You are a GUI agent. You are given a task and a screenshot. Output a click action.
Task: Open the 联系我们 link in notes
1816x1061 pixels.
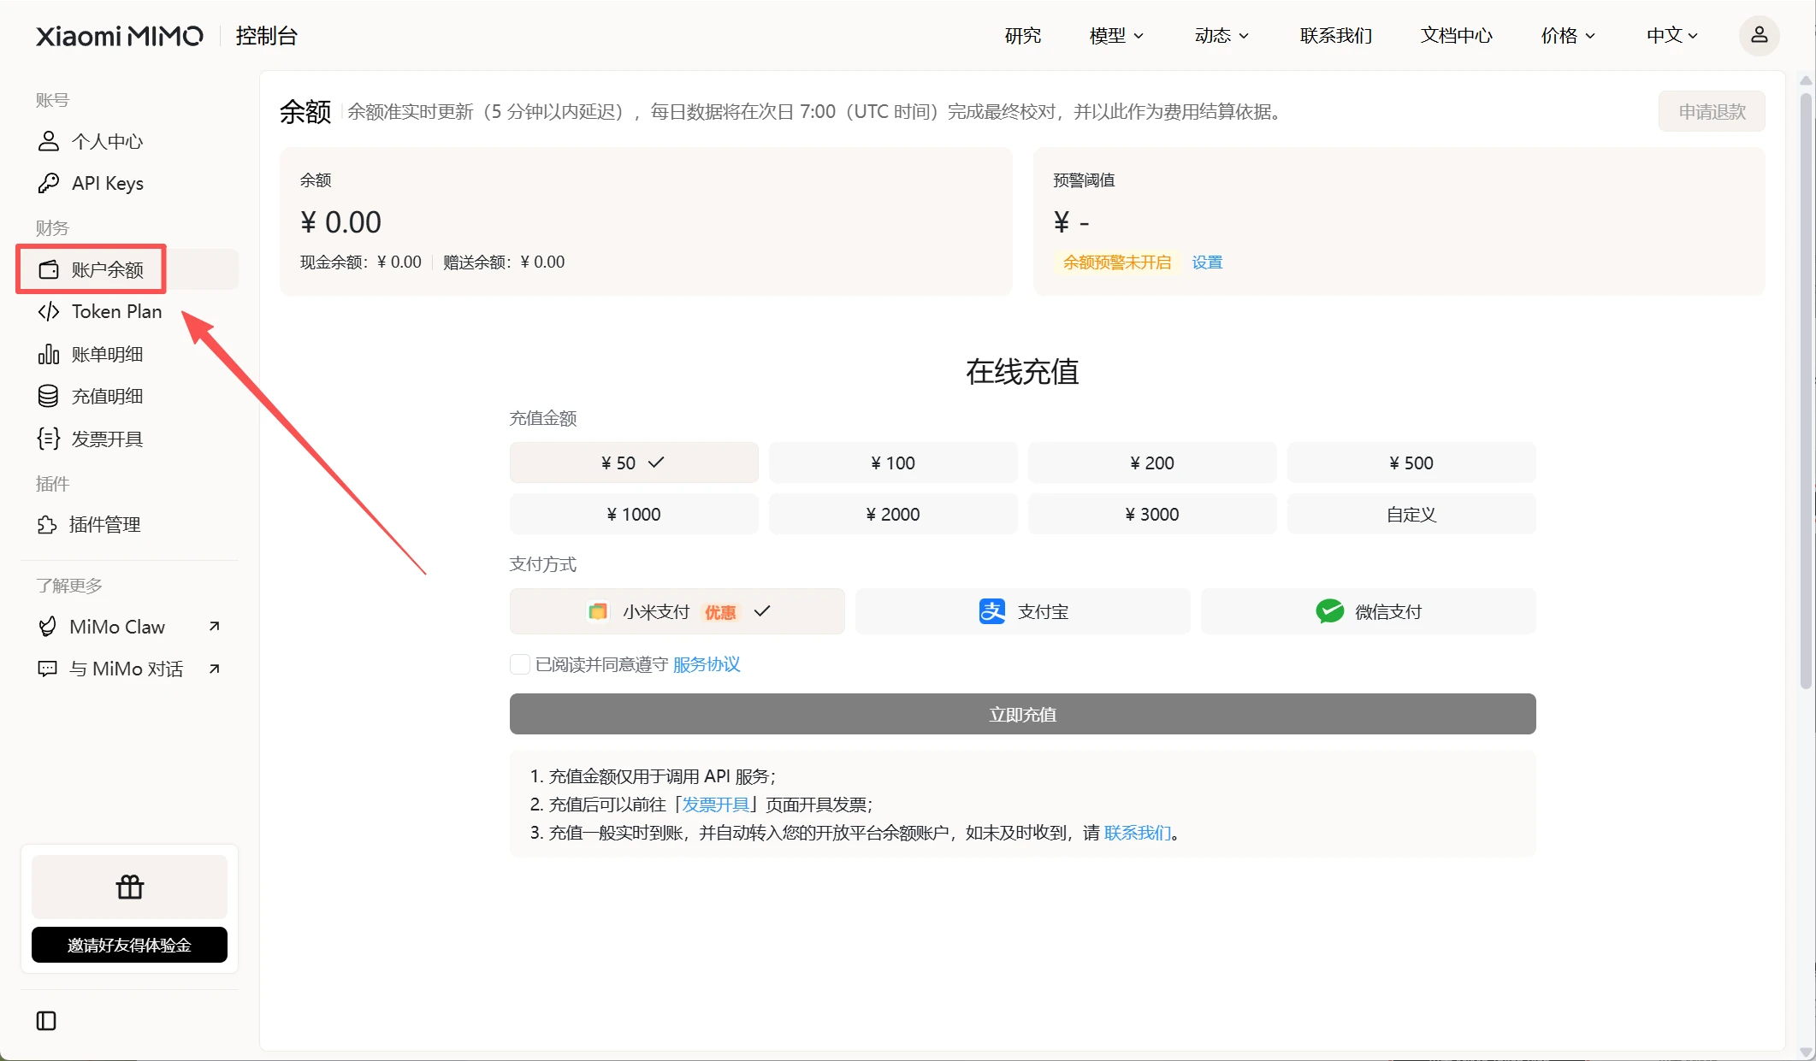(1138, 833)
